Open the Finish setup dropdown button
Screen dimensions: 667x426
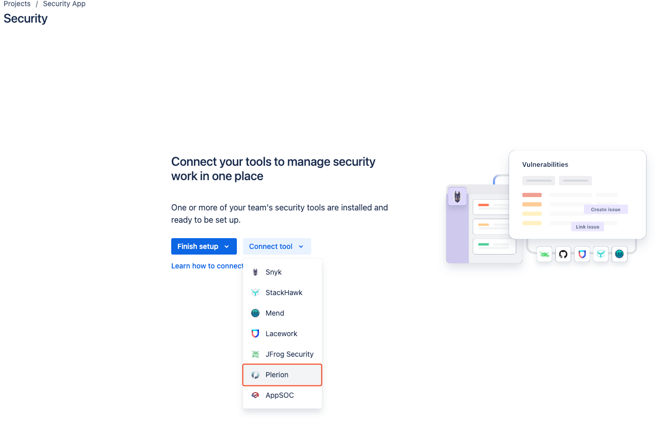pos(204,246)
